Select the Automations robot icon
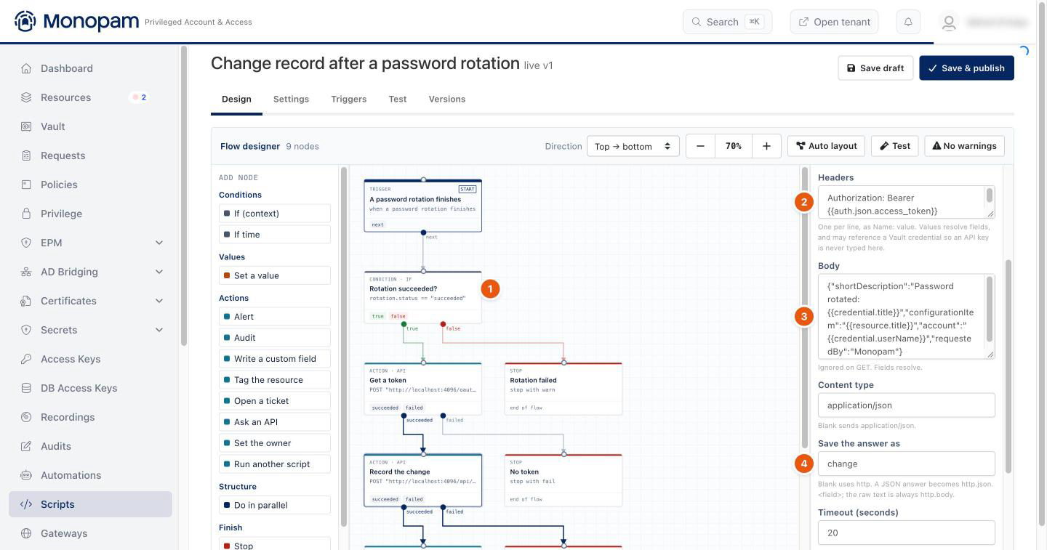 pyautogui.click(x=26, y=475)
